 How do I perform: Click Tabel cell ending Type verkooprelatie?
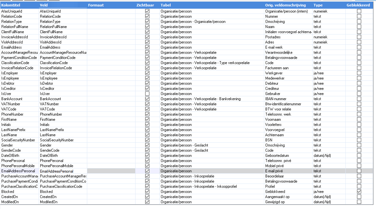(212, 63)
